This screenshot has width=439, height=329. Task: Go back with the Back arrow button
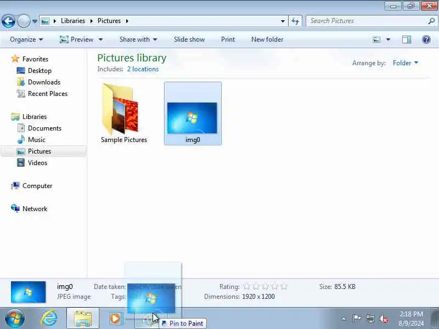pyautogui.click(x=8, y=21)
